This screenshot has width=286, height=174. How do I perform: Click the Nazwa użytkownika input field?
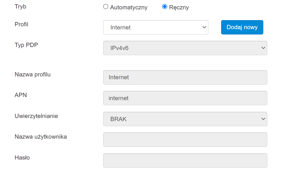point(185,140)
